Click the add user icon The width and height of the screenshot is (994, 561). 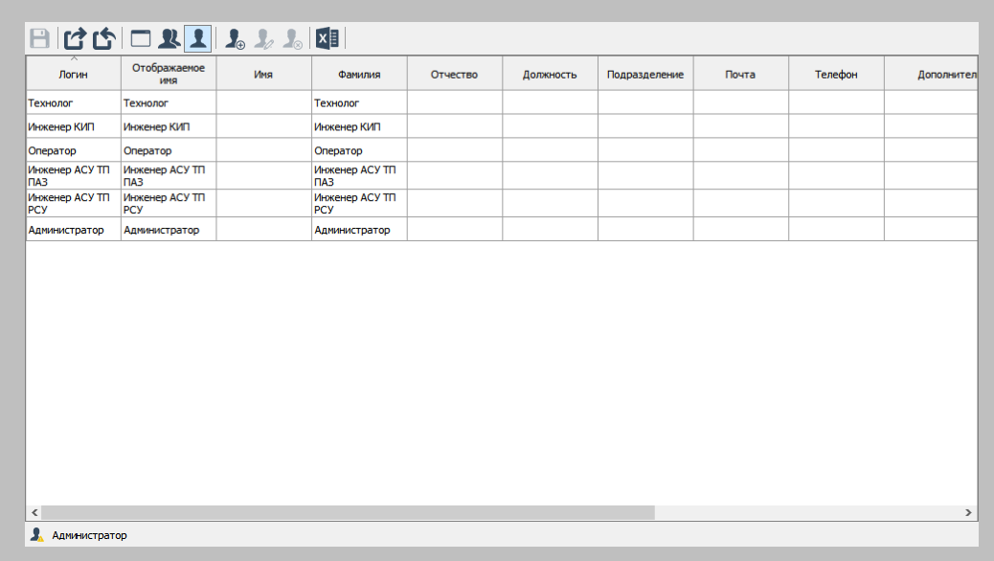[235, 39]
